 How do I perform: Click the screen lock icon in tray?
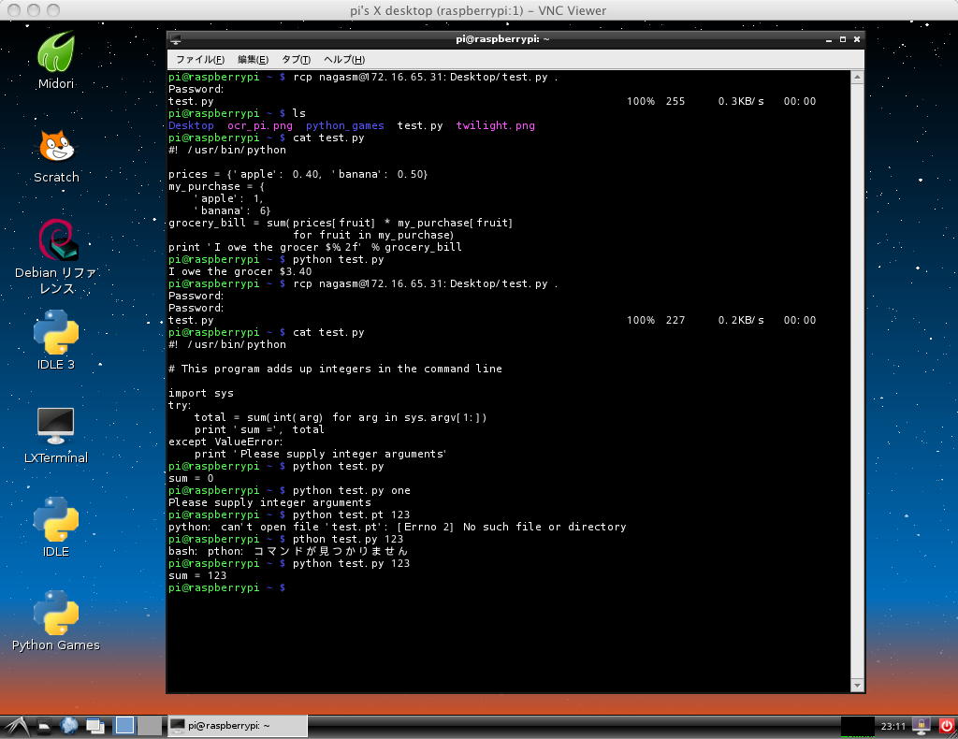pyautogui.click(x=922, y=726)
